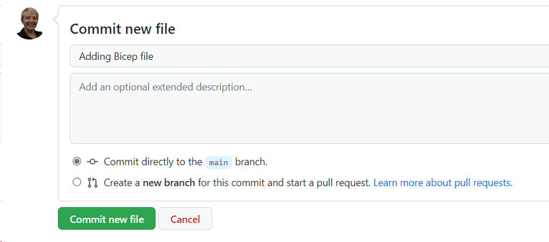This screenshot has height=242, width=549.
Task: Click the word 'branch.' after the main badge
Action: [x=251, y=162]
